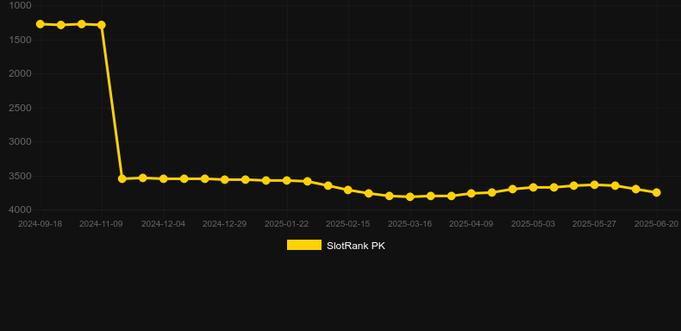Click the 2025-06-20 date label

pos(657,224)
